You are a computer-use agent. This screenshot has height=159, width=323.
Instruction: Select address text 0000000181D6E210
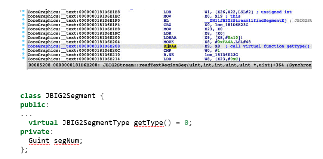(99, 55)
